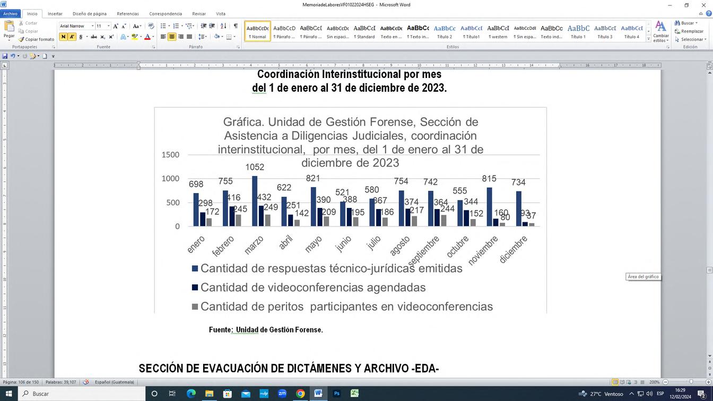This screenshot has width=713, height=401.
Task: Justify paragraph text
Action: click(189, 37)
